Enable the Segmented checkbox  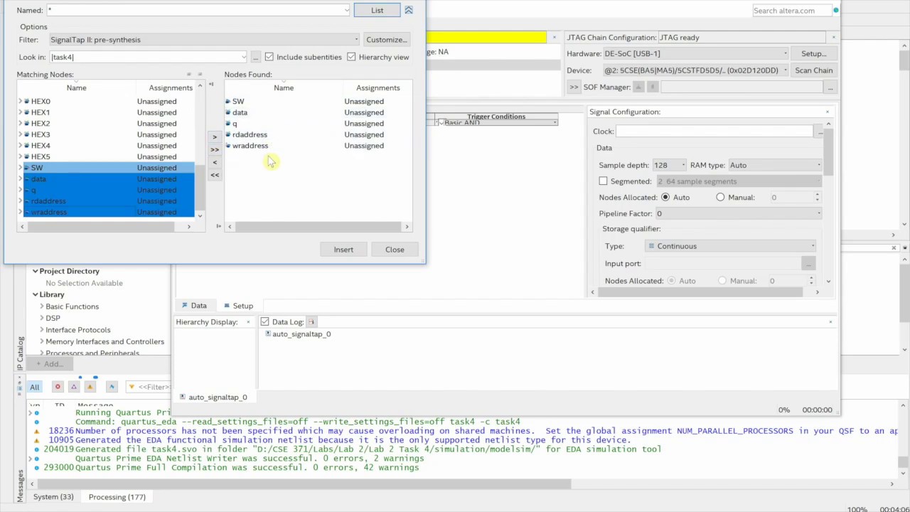(x=603, y=181)
